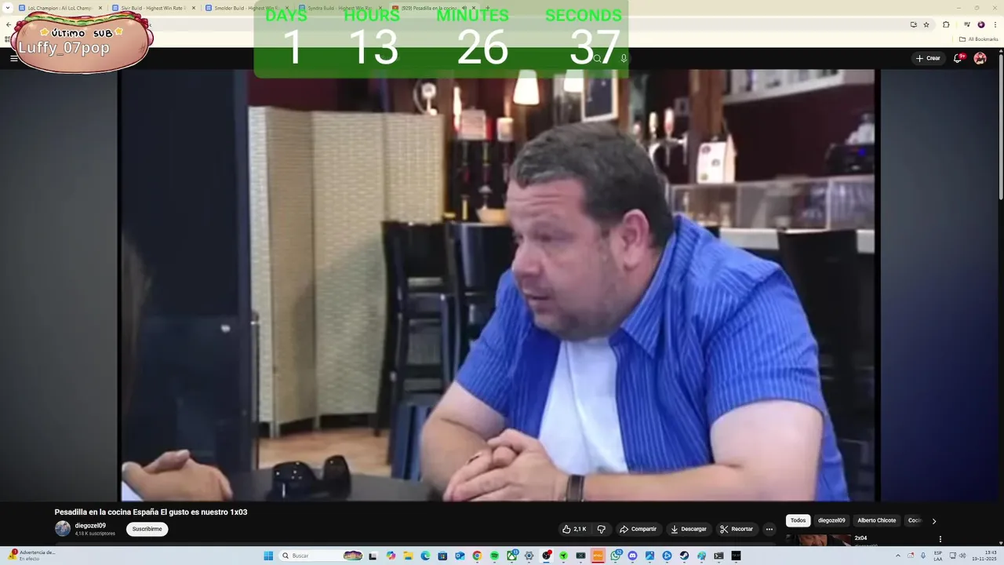Open options menu for 2x04 video
The height and width of the screenshot is (565, 1004).
tap(940, 539)
